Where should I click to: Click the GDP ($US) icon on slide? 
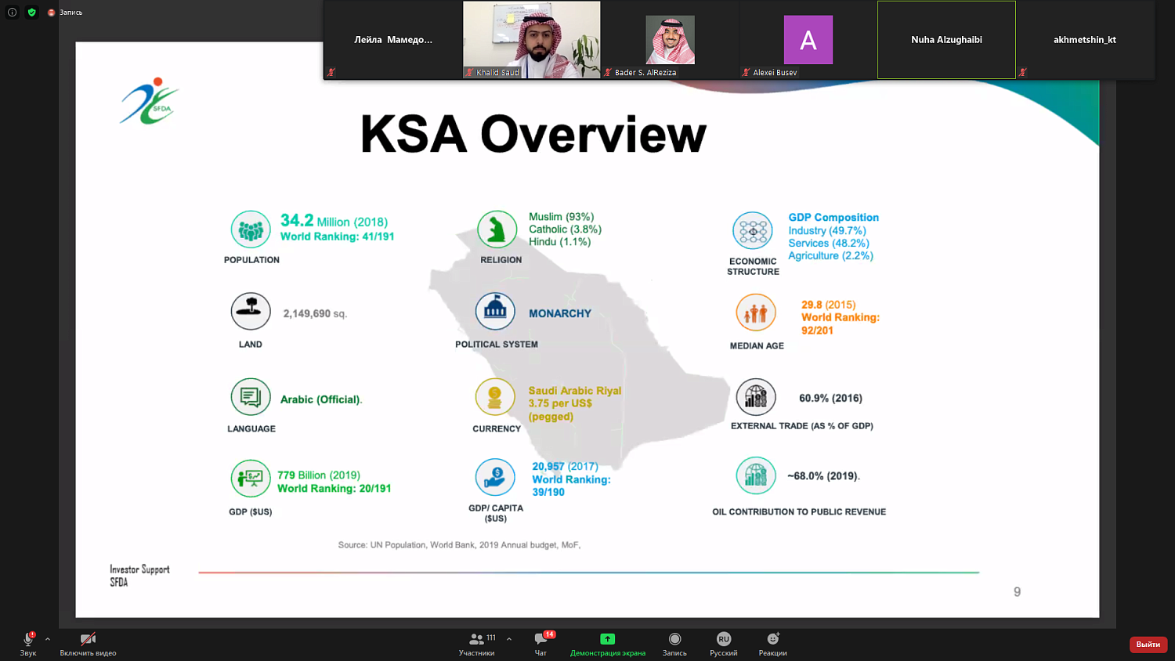tap(251, 478)
